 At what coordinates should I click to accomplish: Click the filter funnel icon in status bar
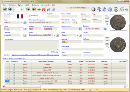pyautogui.click(x=97, y=90)
